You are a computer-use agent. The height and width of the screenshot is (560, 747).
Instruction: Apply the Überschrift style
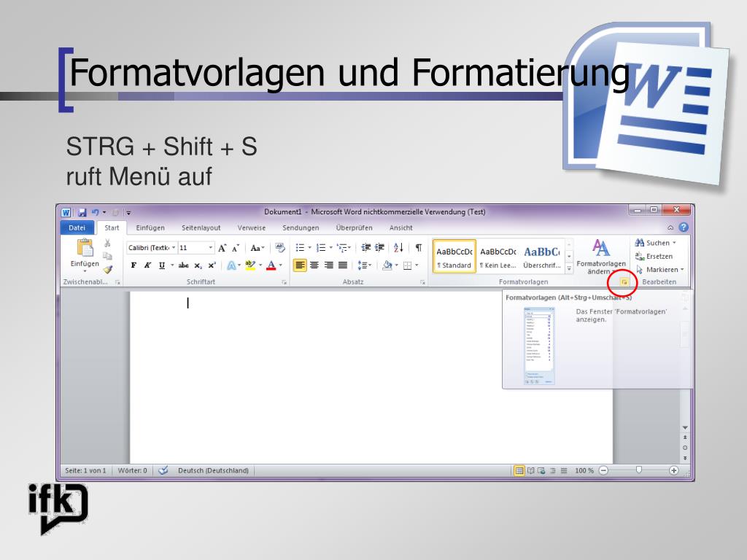(542, 257)
